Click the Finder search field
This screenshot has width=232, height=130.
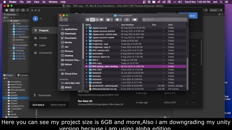165,19
